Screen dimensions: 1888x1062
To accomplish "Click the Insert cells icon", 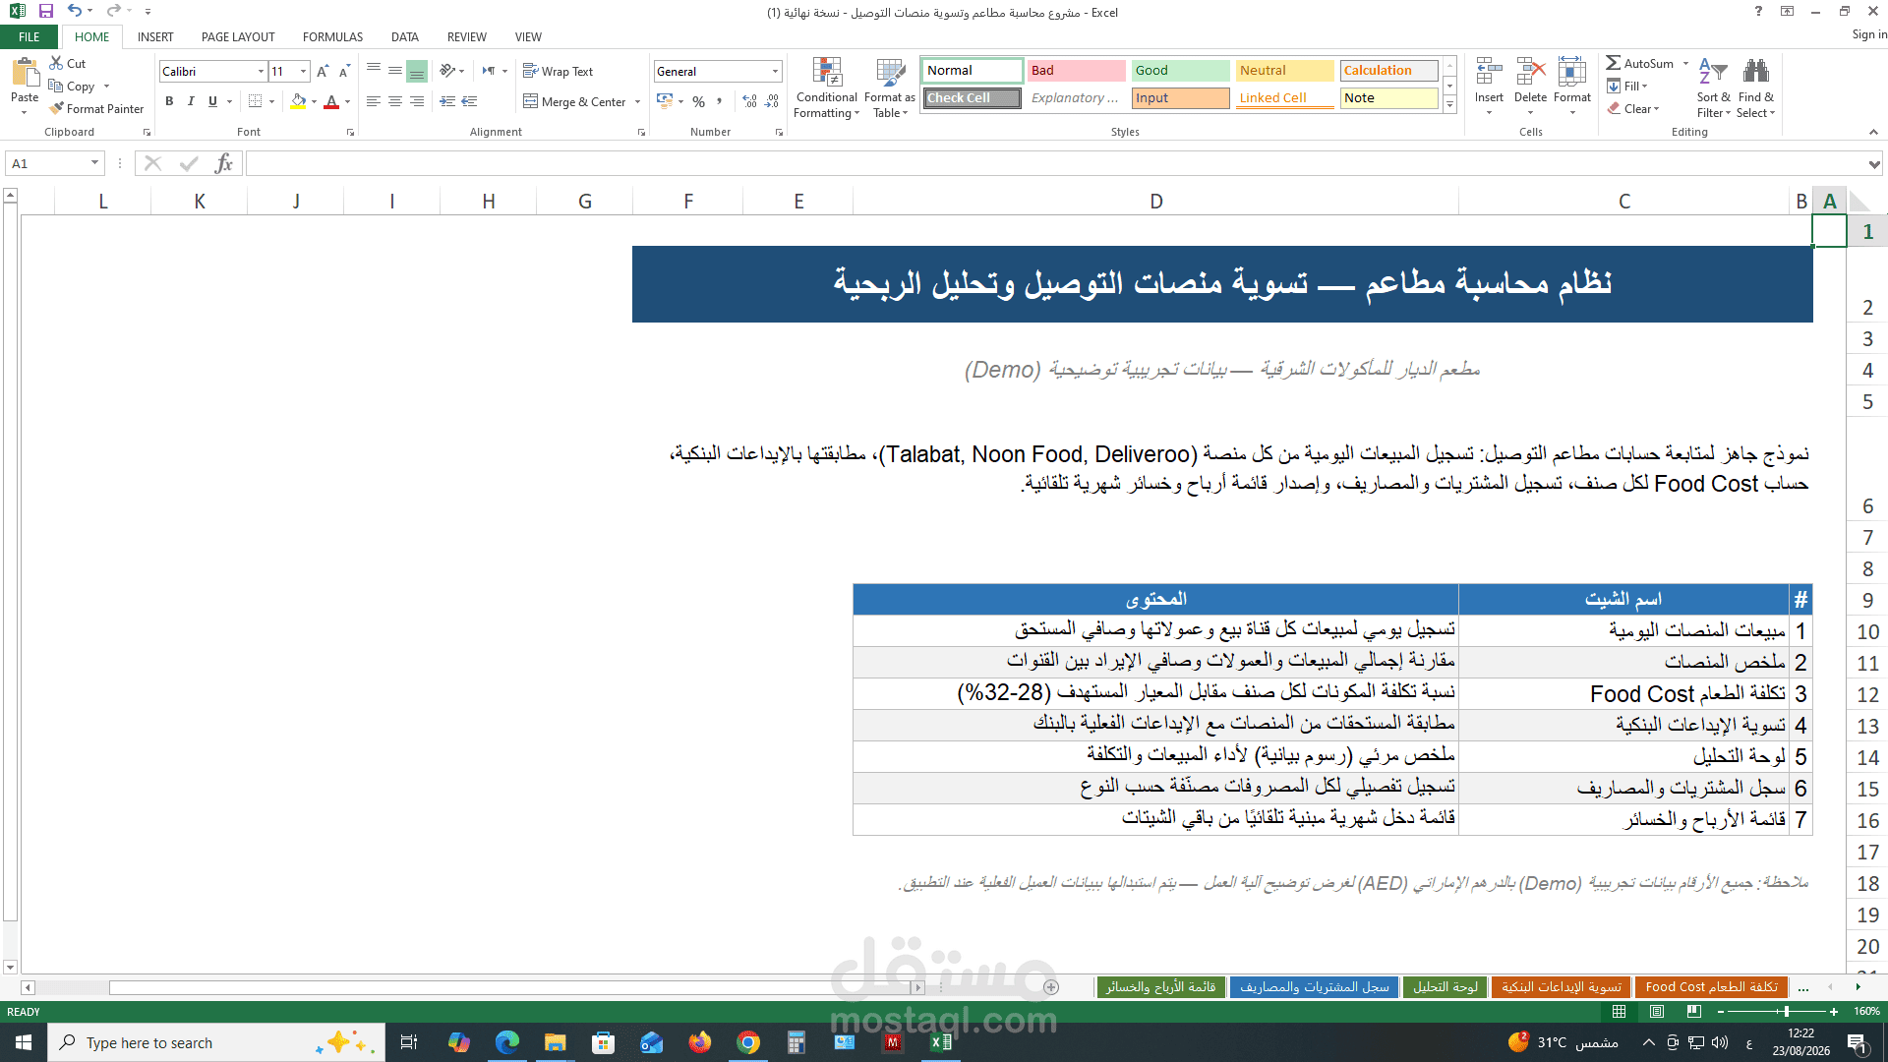I will [1489, 72].
